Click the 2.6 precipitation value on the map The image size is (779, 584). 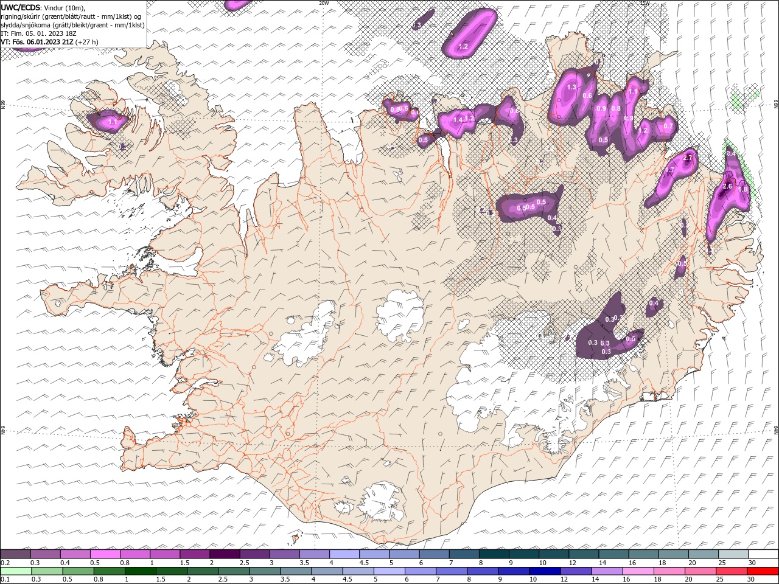727,186
